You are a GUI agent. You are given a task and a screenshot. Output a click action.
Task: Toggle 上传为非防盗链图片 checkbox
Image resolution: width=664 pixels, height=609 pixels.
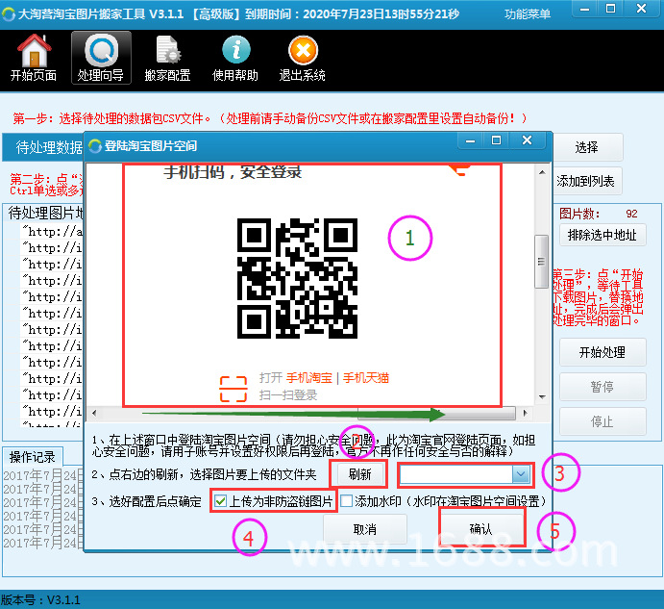[220, 501]
